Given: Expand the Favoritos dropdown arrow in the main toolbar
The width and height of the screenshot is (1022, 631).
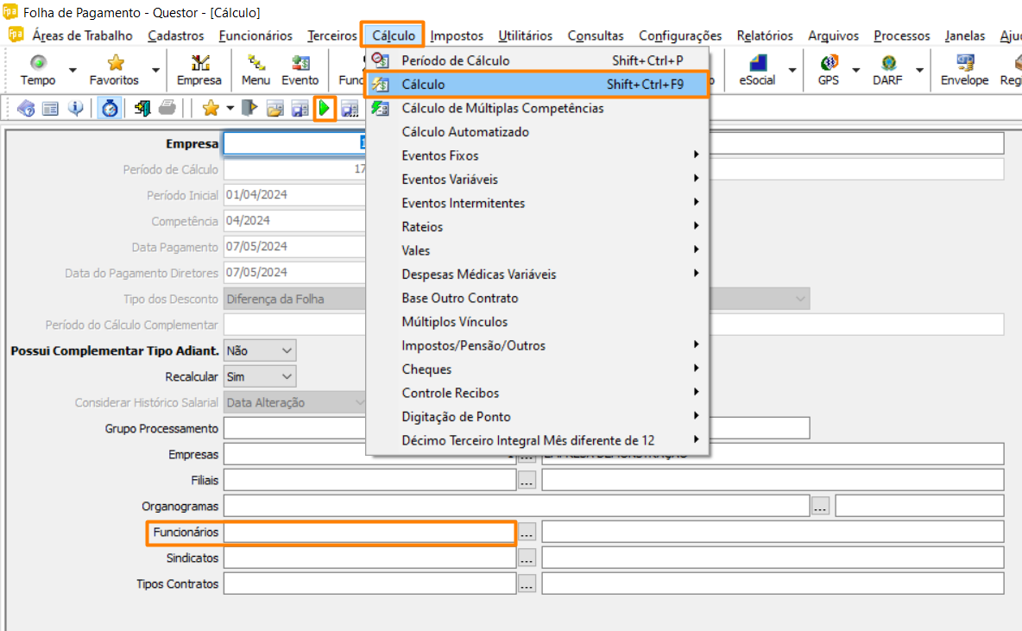Looking at the screenshot, I should 155,71.
